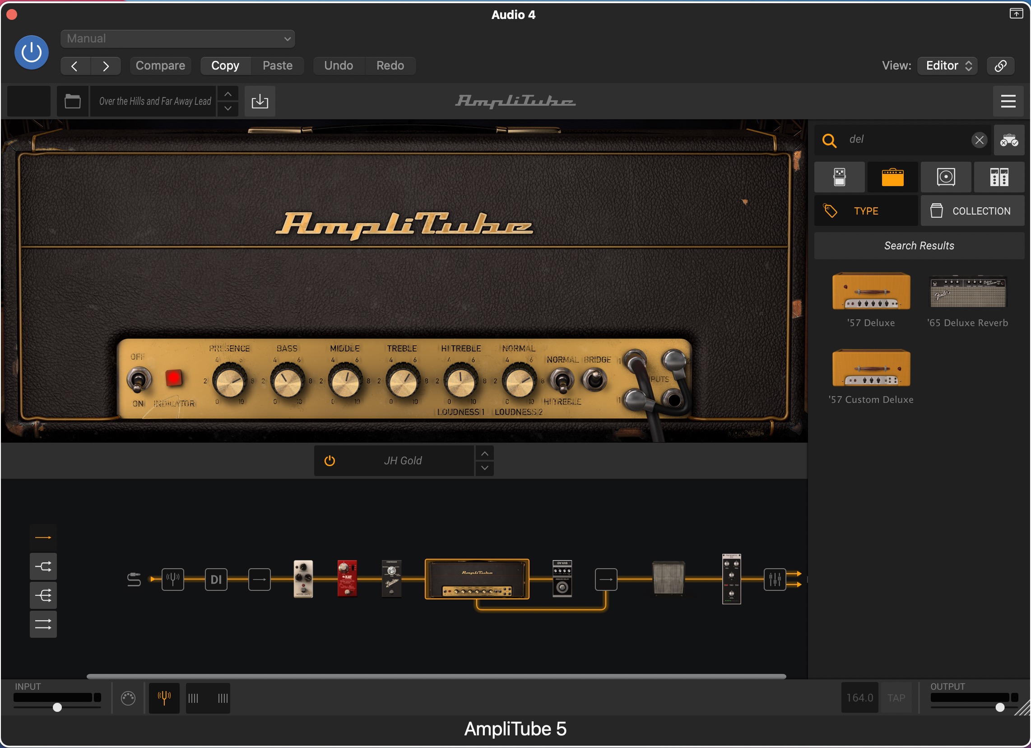Click the save preset download icon

click(x=260, y=101)
